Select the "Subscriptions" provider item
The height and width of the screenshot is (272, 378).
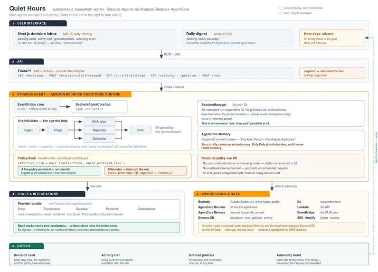(x=147, y=209)
